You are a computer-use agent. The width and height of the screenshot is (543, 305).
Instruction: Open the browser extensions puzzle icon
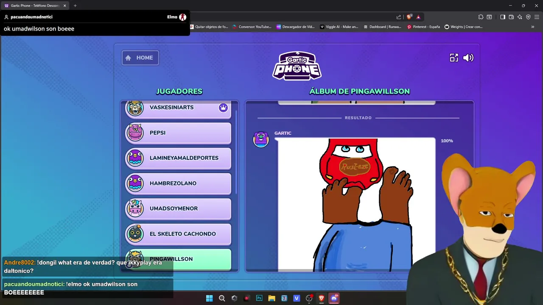481,17
